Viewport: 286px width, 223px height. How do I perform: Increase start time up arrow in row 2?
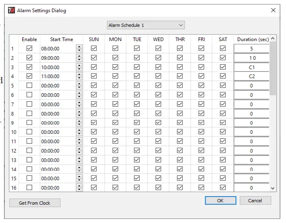(x=79, y=56)
